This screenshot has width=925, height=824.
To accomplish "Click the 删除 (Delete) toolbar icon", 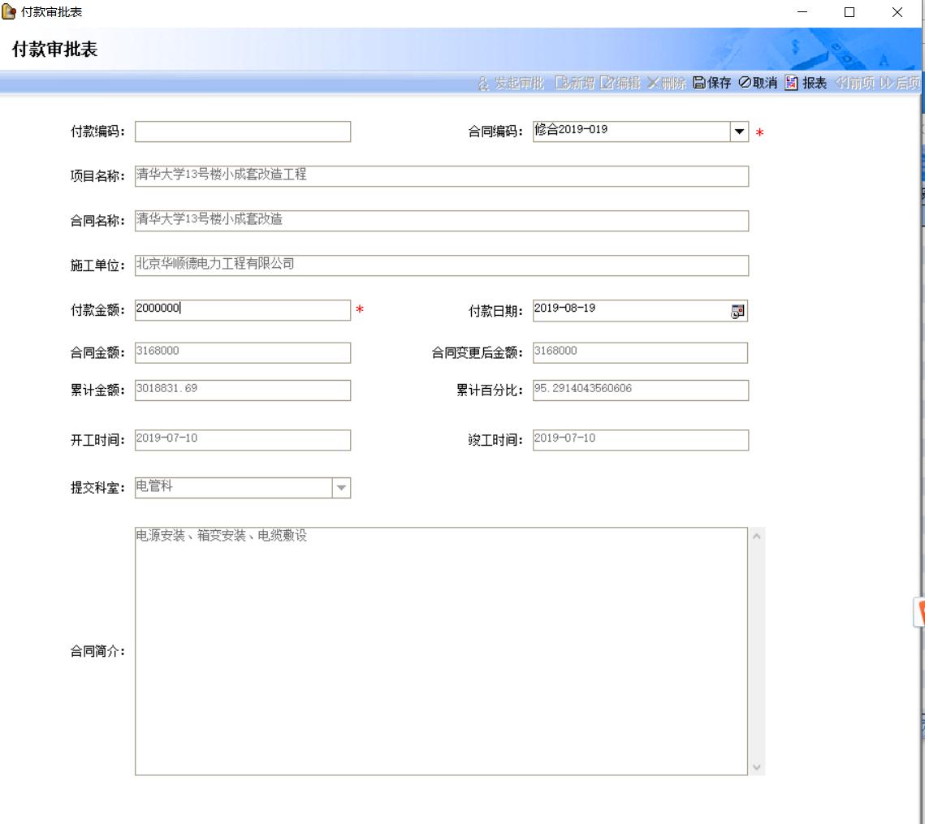I will point(653,83).
